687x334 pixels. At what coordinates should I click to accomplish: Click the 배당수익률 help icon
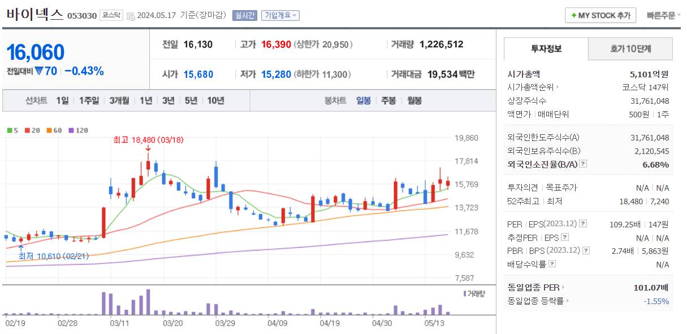[x=552, y=263]
